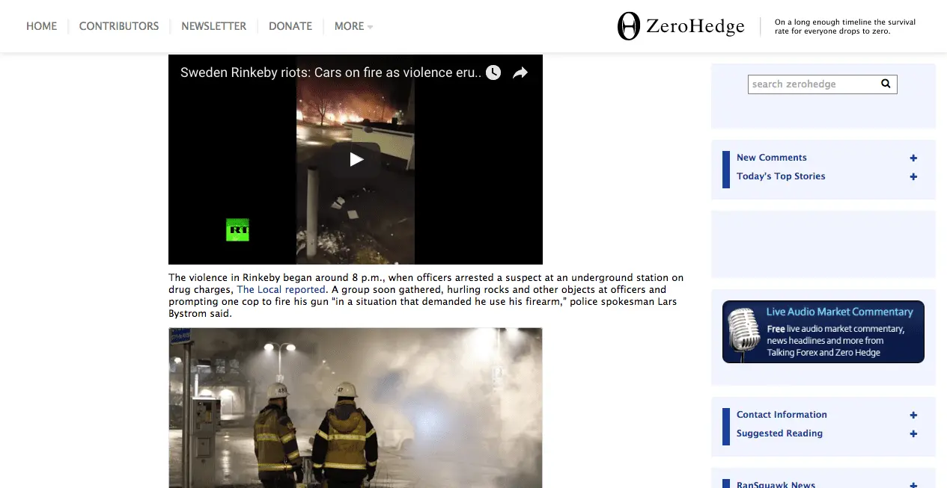Expand Today's Top Stories plus icon
947x488 pixels.
(x=913, y=176)
